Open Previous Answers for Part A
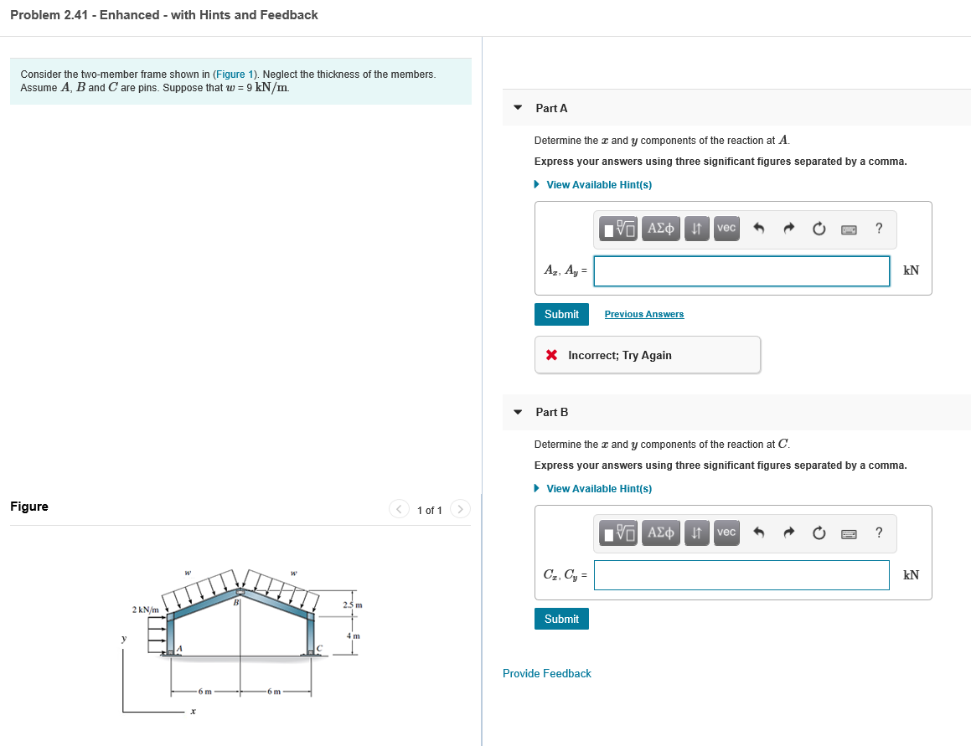Image resolution: width=971 pixels, height=746 pixels. coord(643,314)
